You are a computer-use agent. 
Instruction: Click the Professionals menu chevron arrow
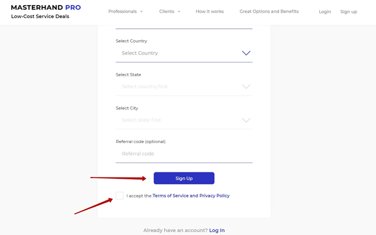(x=142, y=11)
